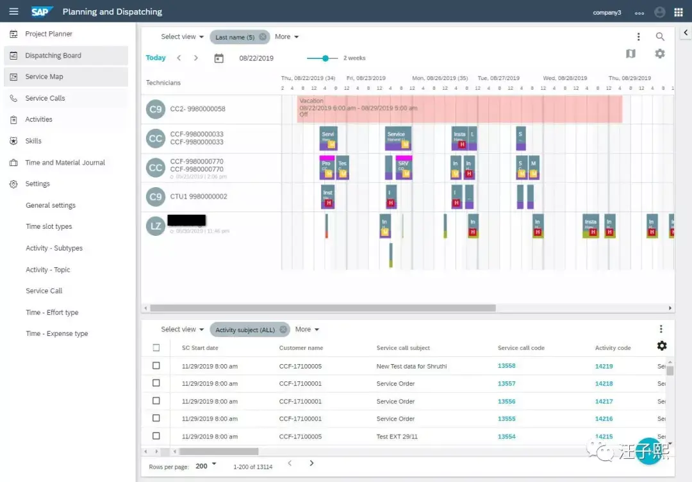Click the user profile avatar icon
The image size is (692, 482).
pyautogui.click(x=660, y=12)
